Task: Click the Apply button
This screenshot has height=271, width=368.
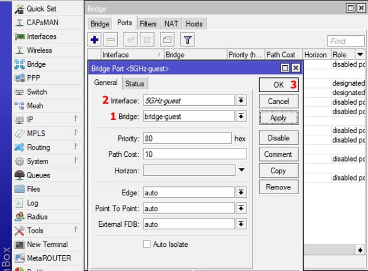Action: point(279,118)
